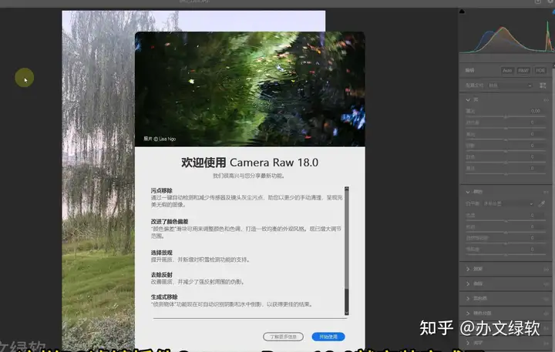Image resolution: width=555 pixels, height=352 pixels.
Task: Click the 色调 tint slider handle
Action: coord(506,232)
